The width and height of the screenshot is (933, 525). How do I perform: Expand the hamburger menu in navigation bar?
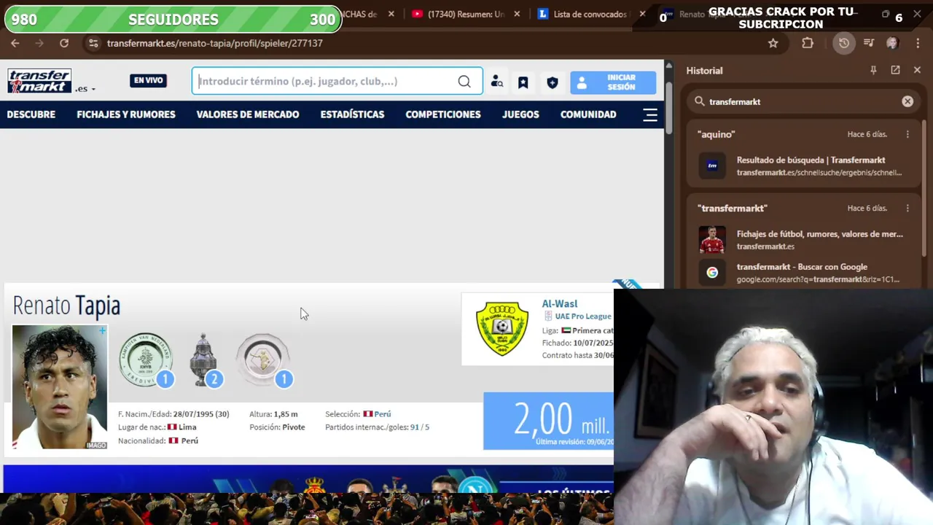click(x=650, y=114)
